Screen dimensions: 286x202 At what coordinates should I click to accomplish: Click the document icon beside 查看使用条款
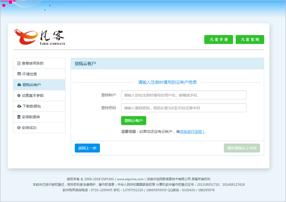19,63
